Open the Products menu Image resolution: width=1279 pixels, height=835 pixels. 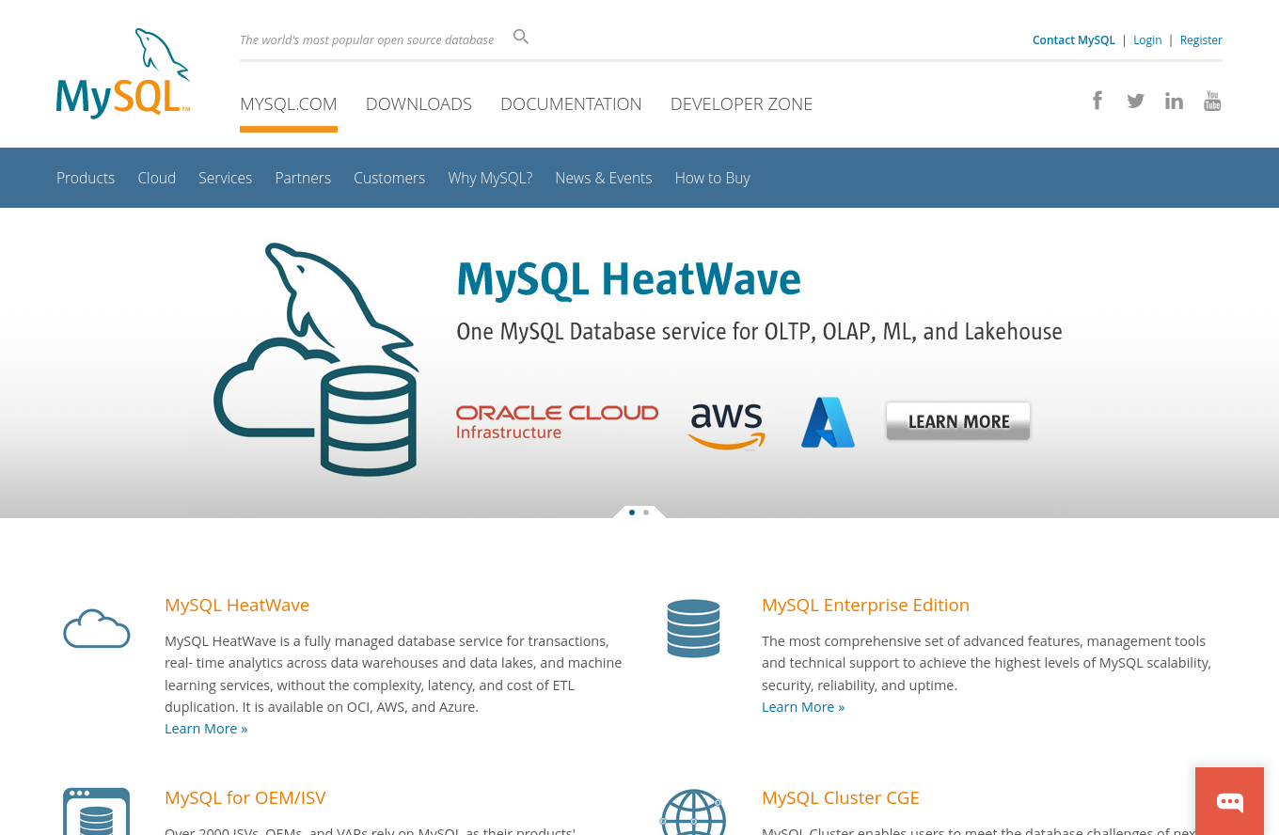pos(86,178)
